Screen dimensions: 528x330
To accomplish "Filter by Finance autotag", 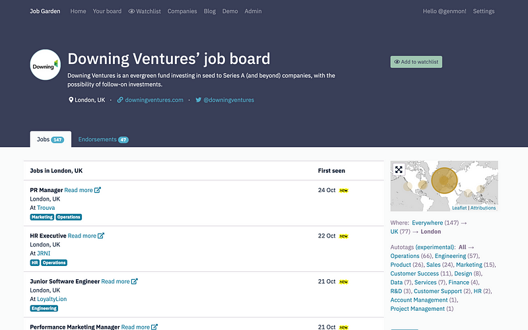I will click(459, 282).
